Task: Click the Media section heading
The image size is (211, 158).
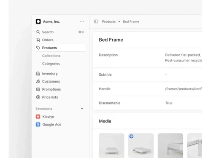Action: tap(105, 121)
